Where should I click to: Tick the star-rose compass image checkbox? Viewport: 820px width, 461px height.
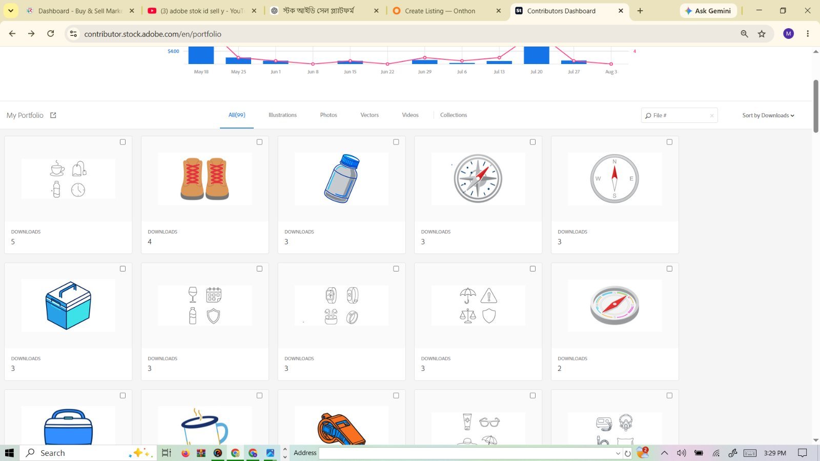click(x=532, y=142)
